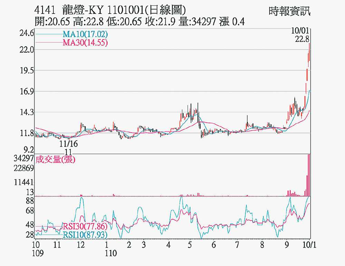The width and height of the screenshot is (345, 266).
Task: Select year 110 on the time axis
Action: point(111,254)
